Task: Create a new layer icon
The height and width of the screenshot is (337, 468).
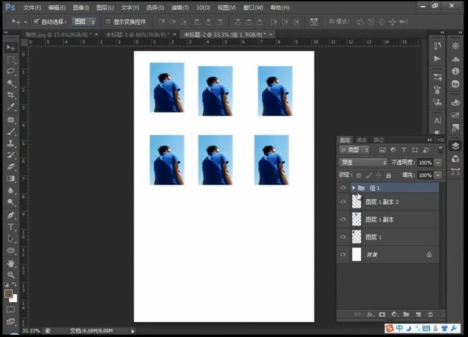Action: 418,314
